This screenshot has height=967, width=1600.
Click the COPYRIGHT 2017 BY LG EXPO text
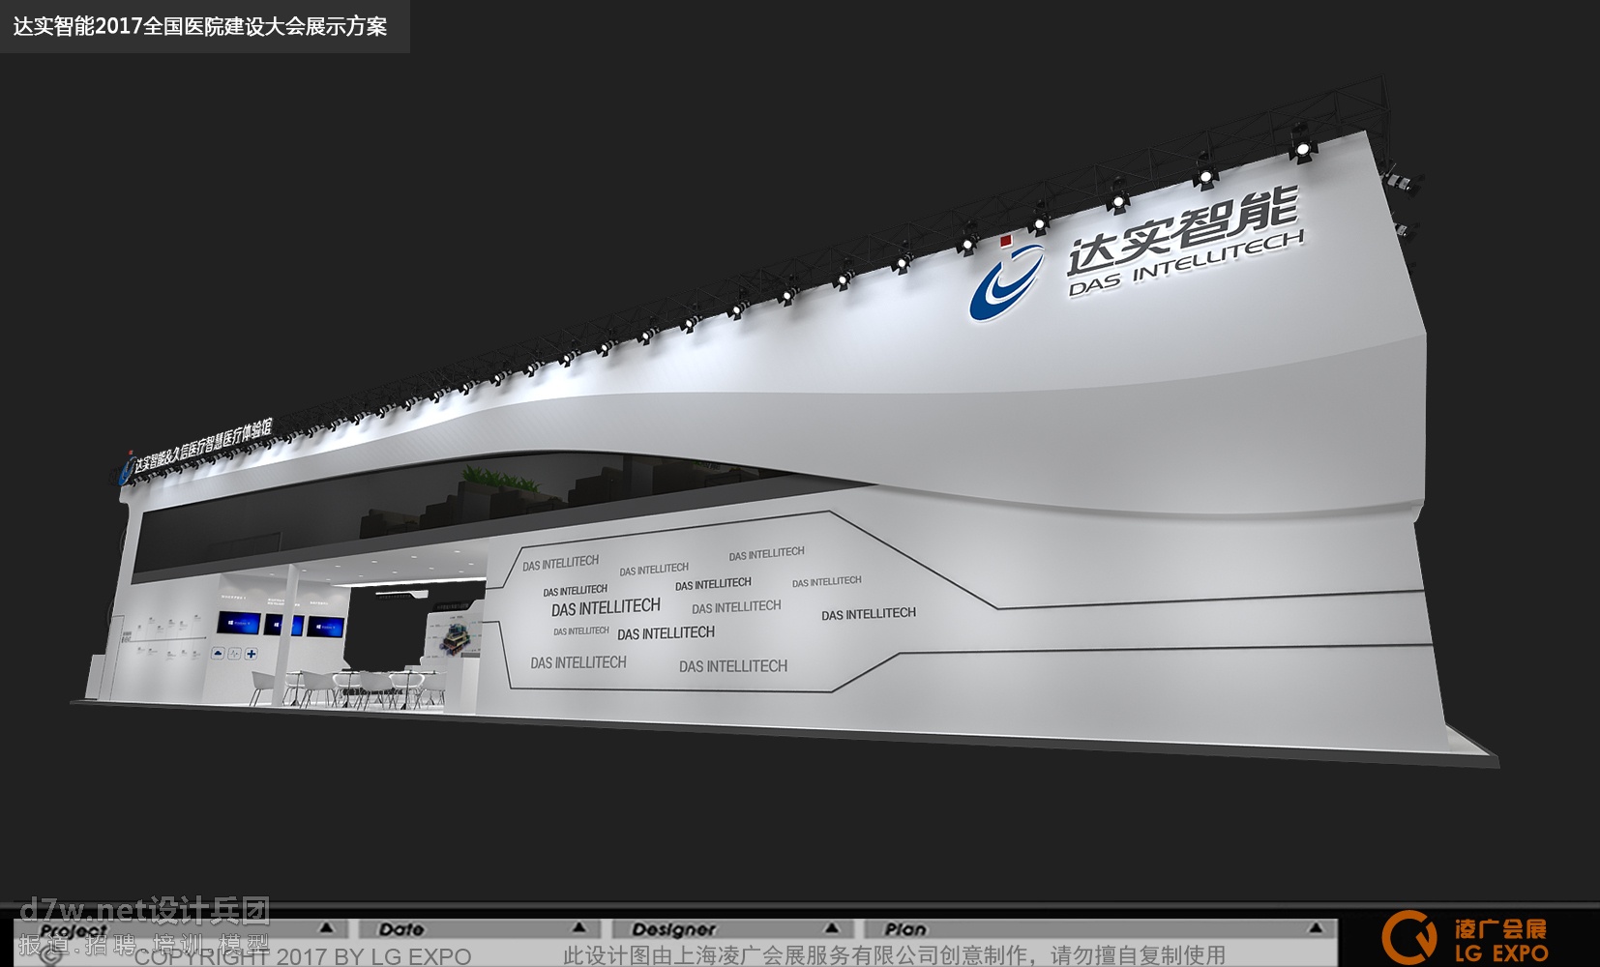tap(303, 956)
